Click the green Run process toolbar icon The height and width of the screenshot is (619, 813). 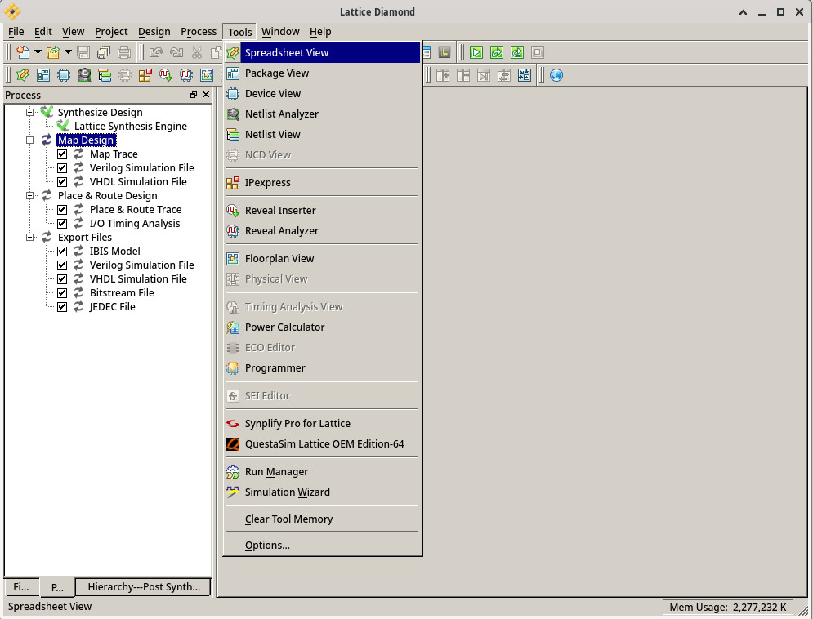[x=476, y=52]
